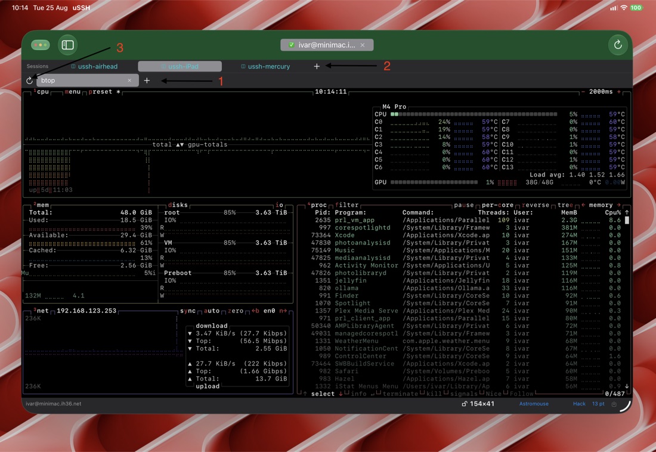Click the down arrow below the process list scrollbar

point(627,386)
